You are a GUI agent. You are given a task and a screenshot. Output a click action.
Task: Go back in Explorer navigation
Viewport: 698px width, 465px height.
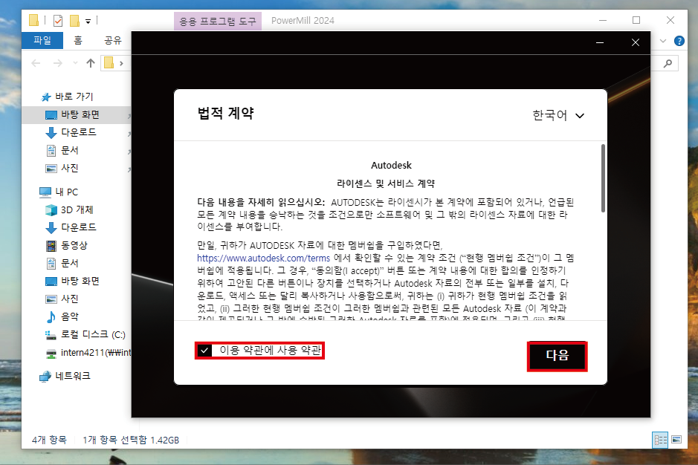click(x=36, y=63)
